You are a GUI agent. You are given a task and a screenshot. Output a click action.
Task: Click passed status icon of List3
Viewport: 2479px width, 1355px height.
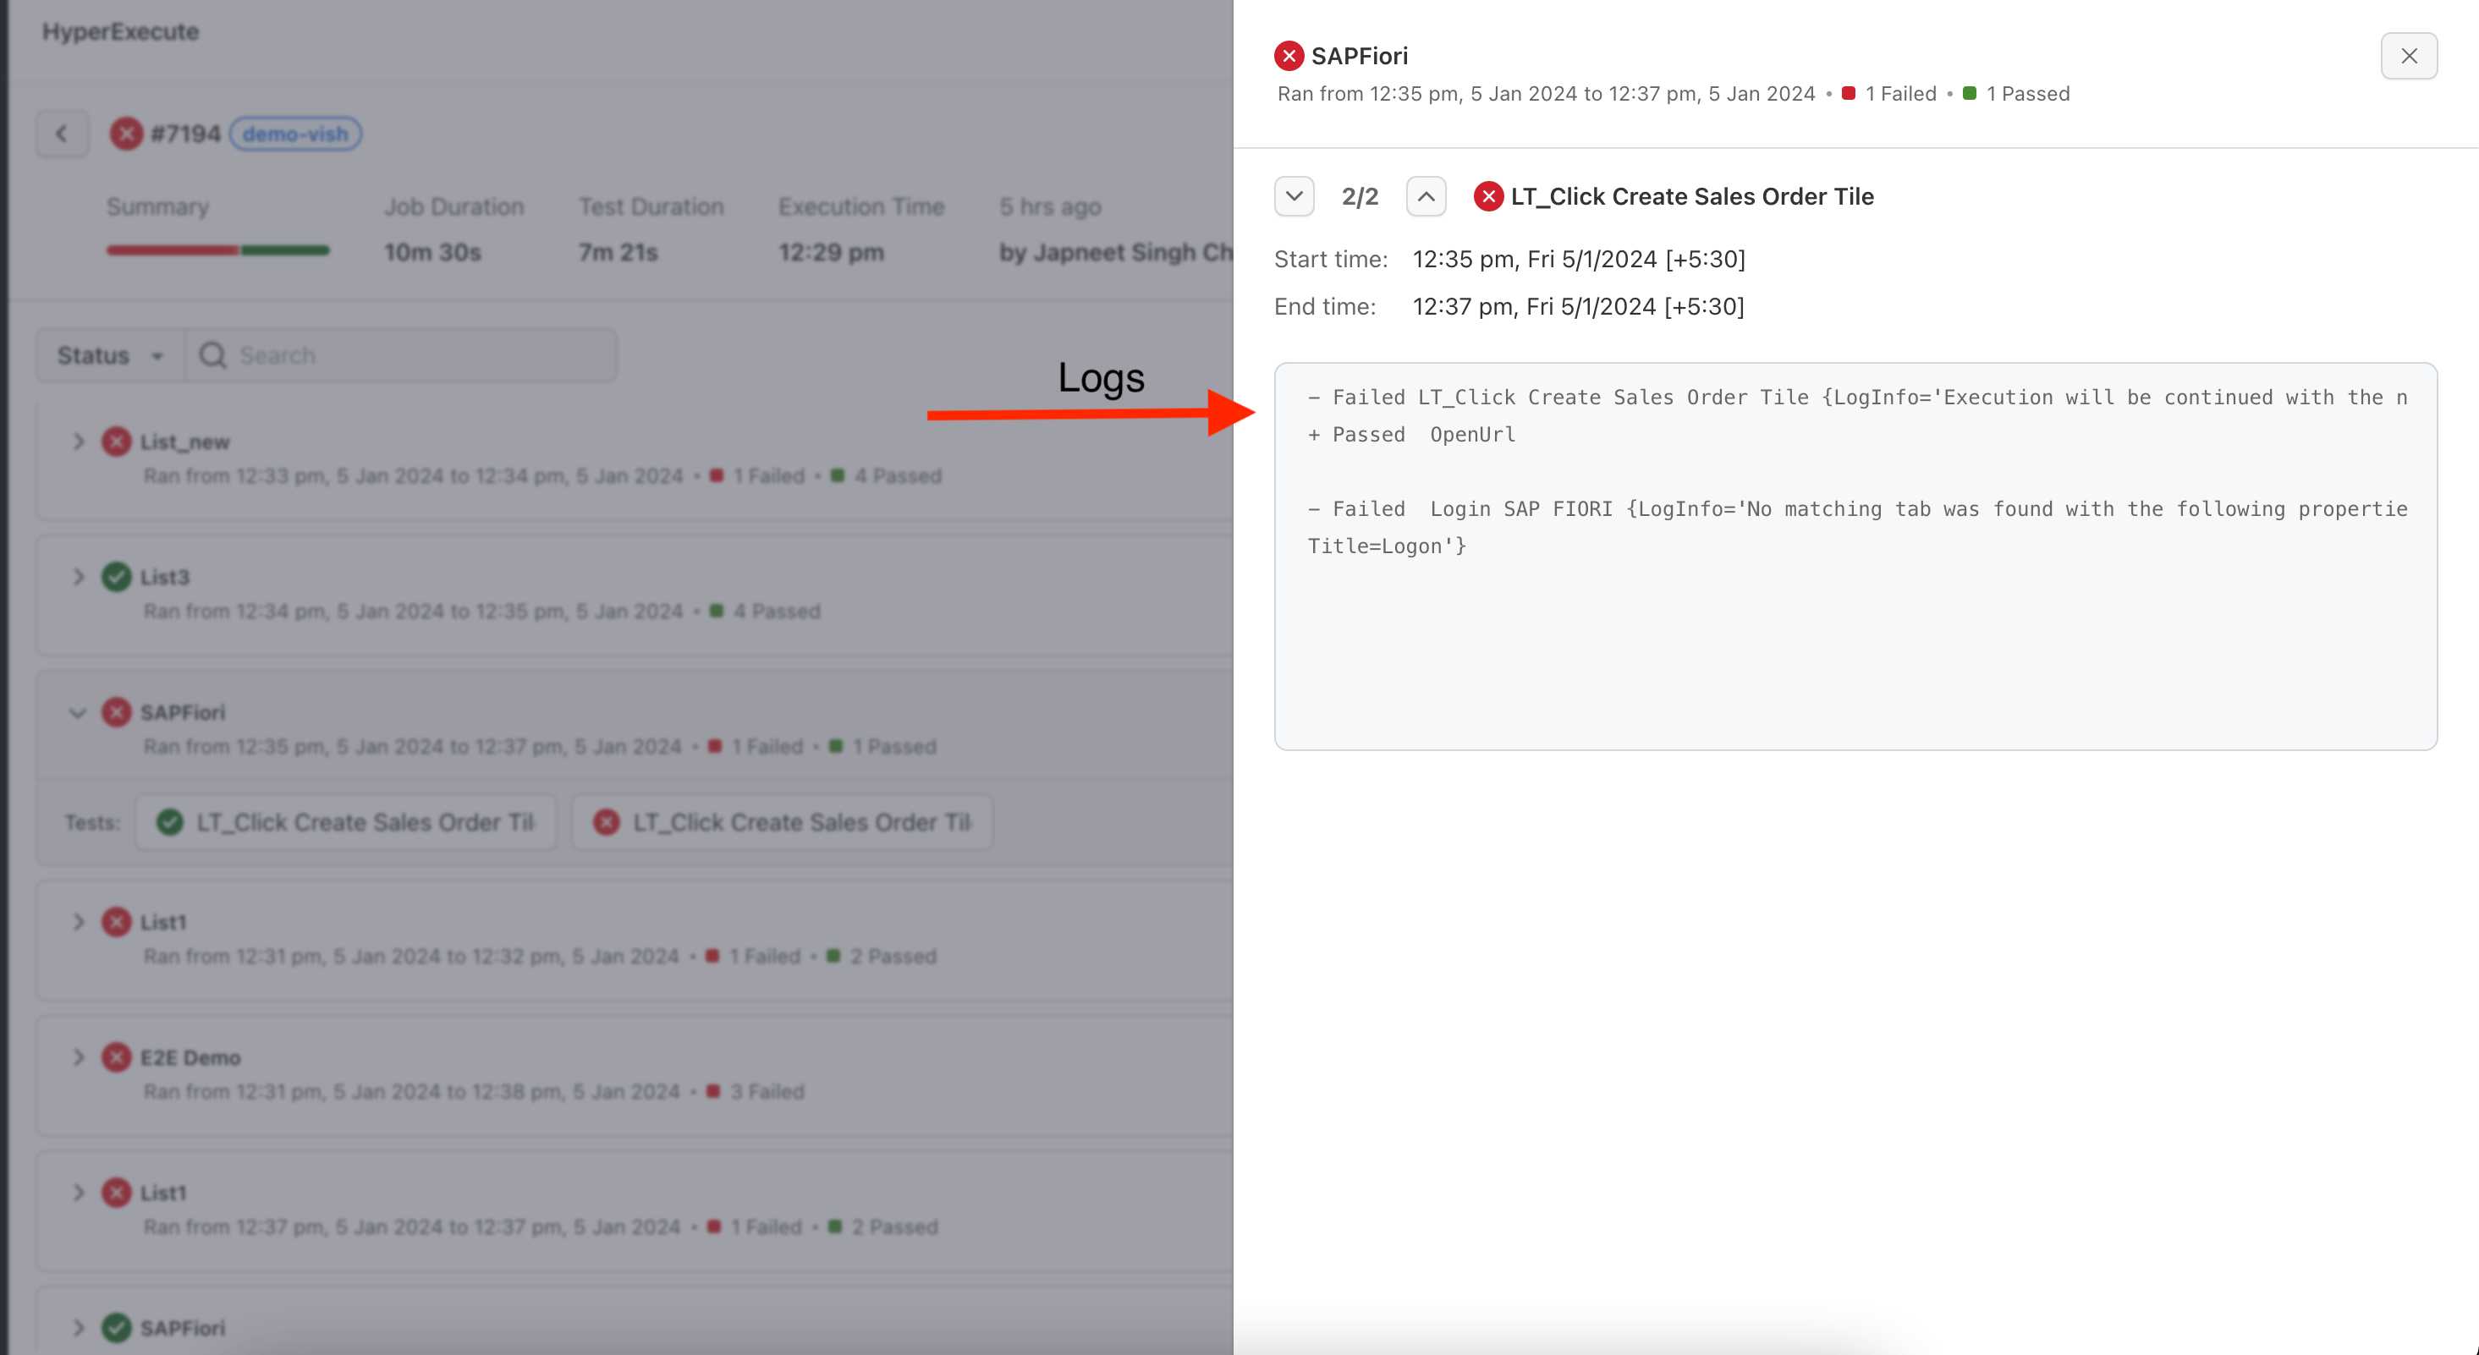pos(117,577)
